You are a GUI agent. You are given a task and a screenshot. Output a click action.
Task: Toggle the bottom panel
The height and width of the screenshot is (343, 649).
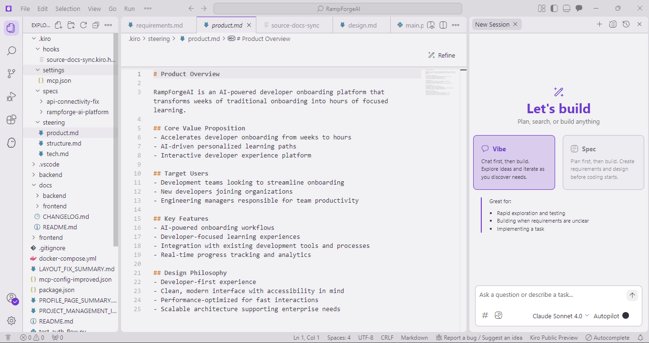pos(567,9)
